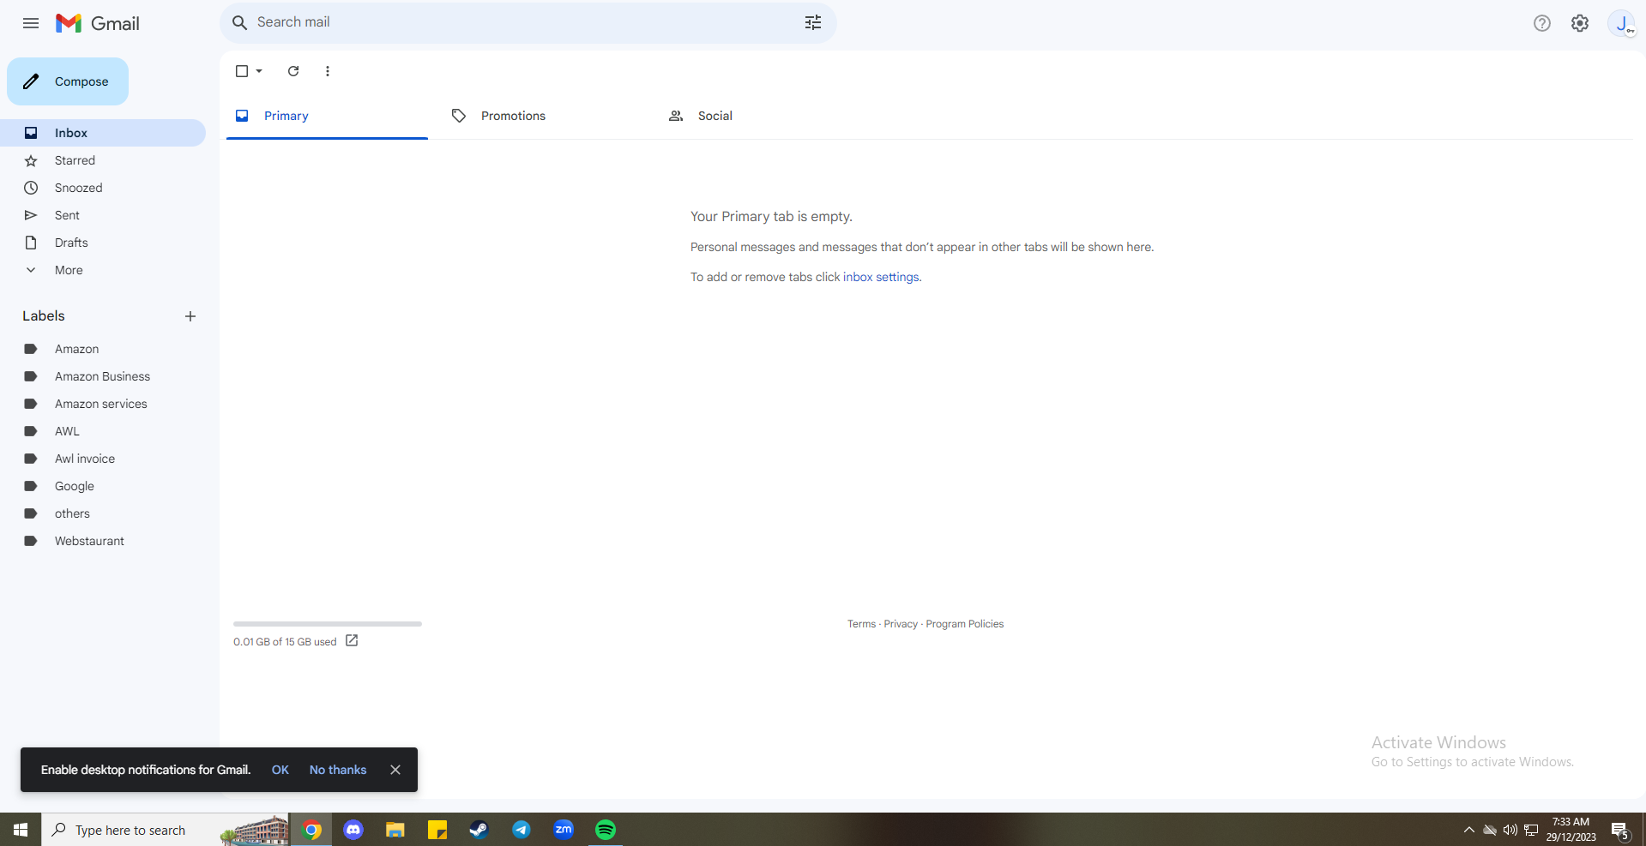1646x846 pixels.
Task: Open the Windows notification center
Action: click(x=1619, y=830)
